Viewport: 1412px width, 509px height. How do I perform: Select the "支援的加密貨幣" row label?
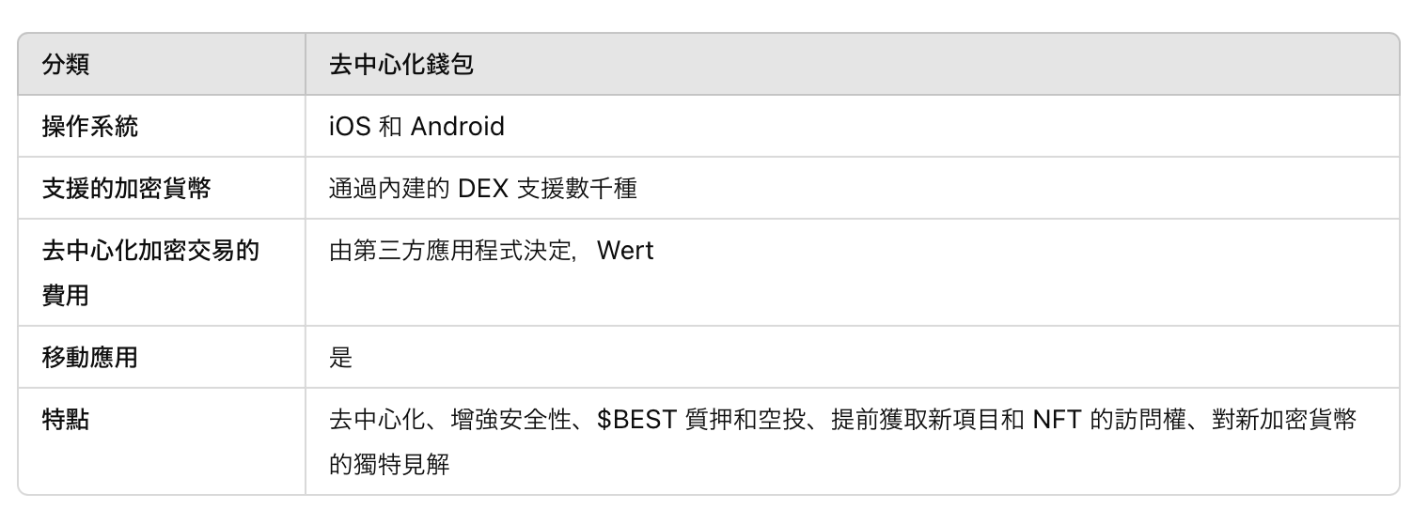[x=126, y=189]
